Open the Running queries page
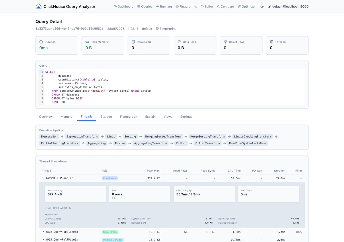This screenshot has width=344, height=242. (164, 6)
